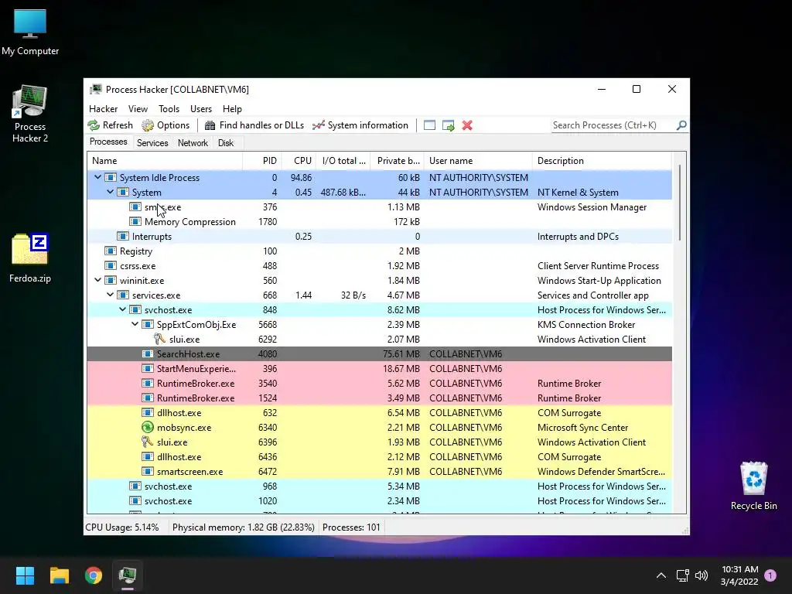Focus the Search Processes input field
Image resolution: width=792 pixels, height=594 pixels.
coord(613,125)
